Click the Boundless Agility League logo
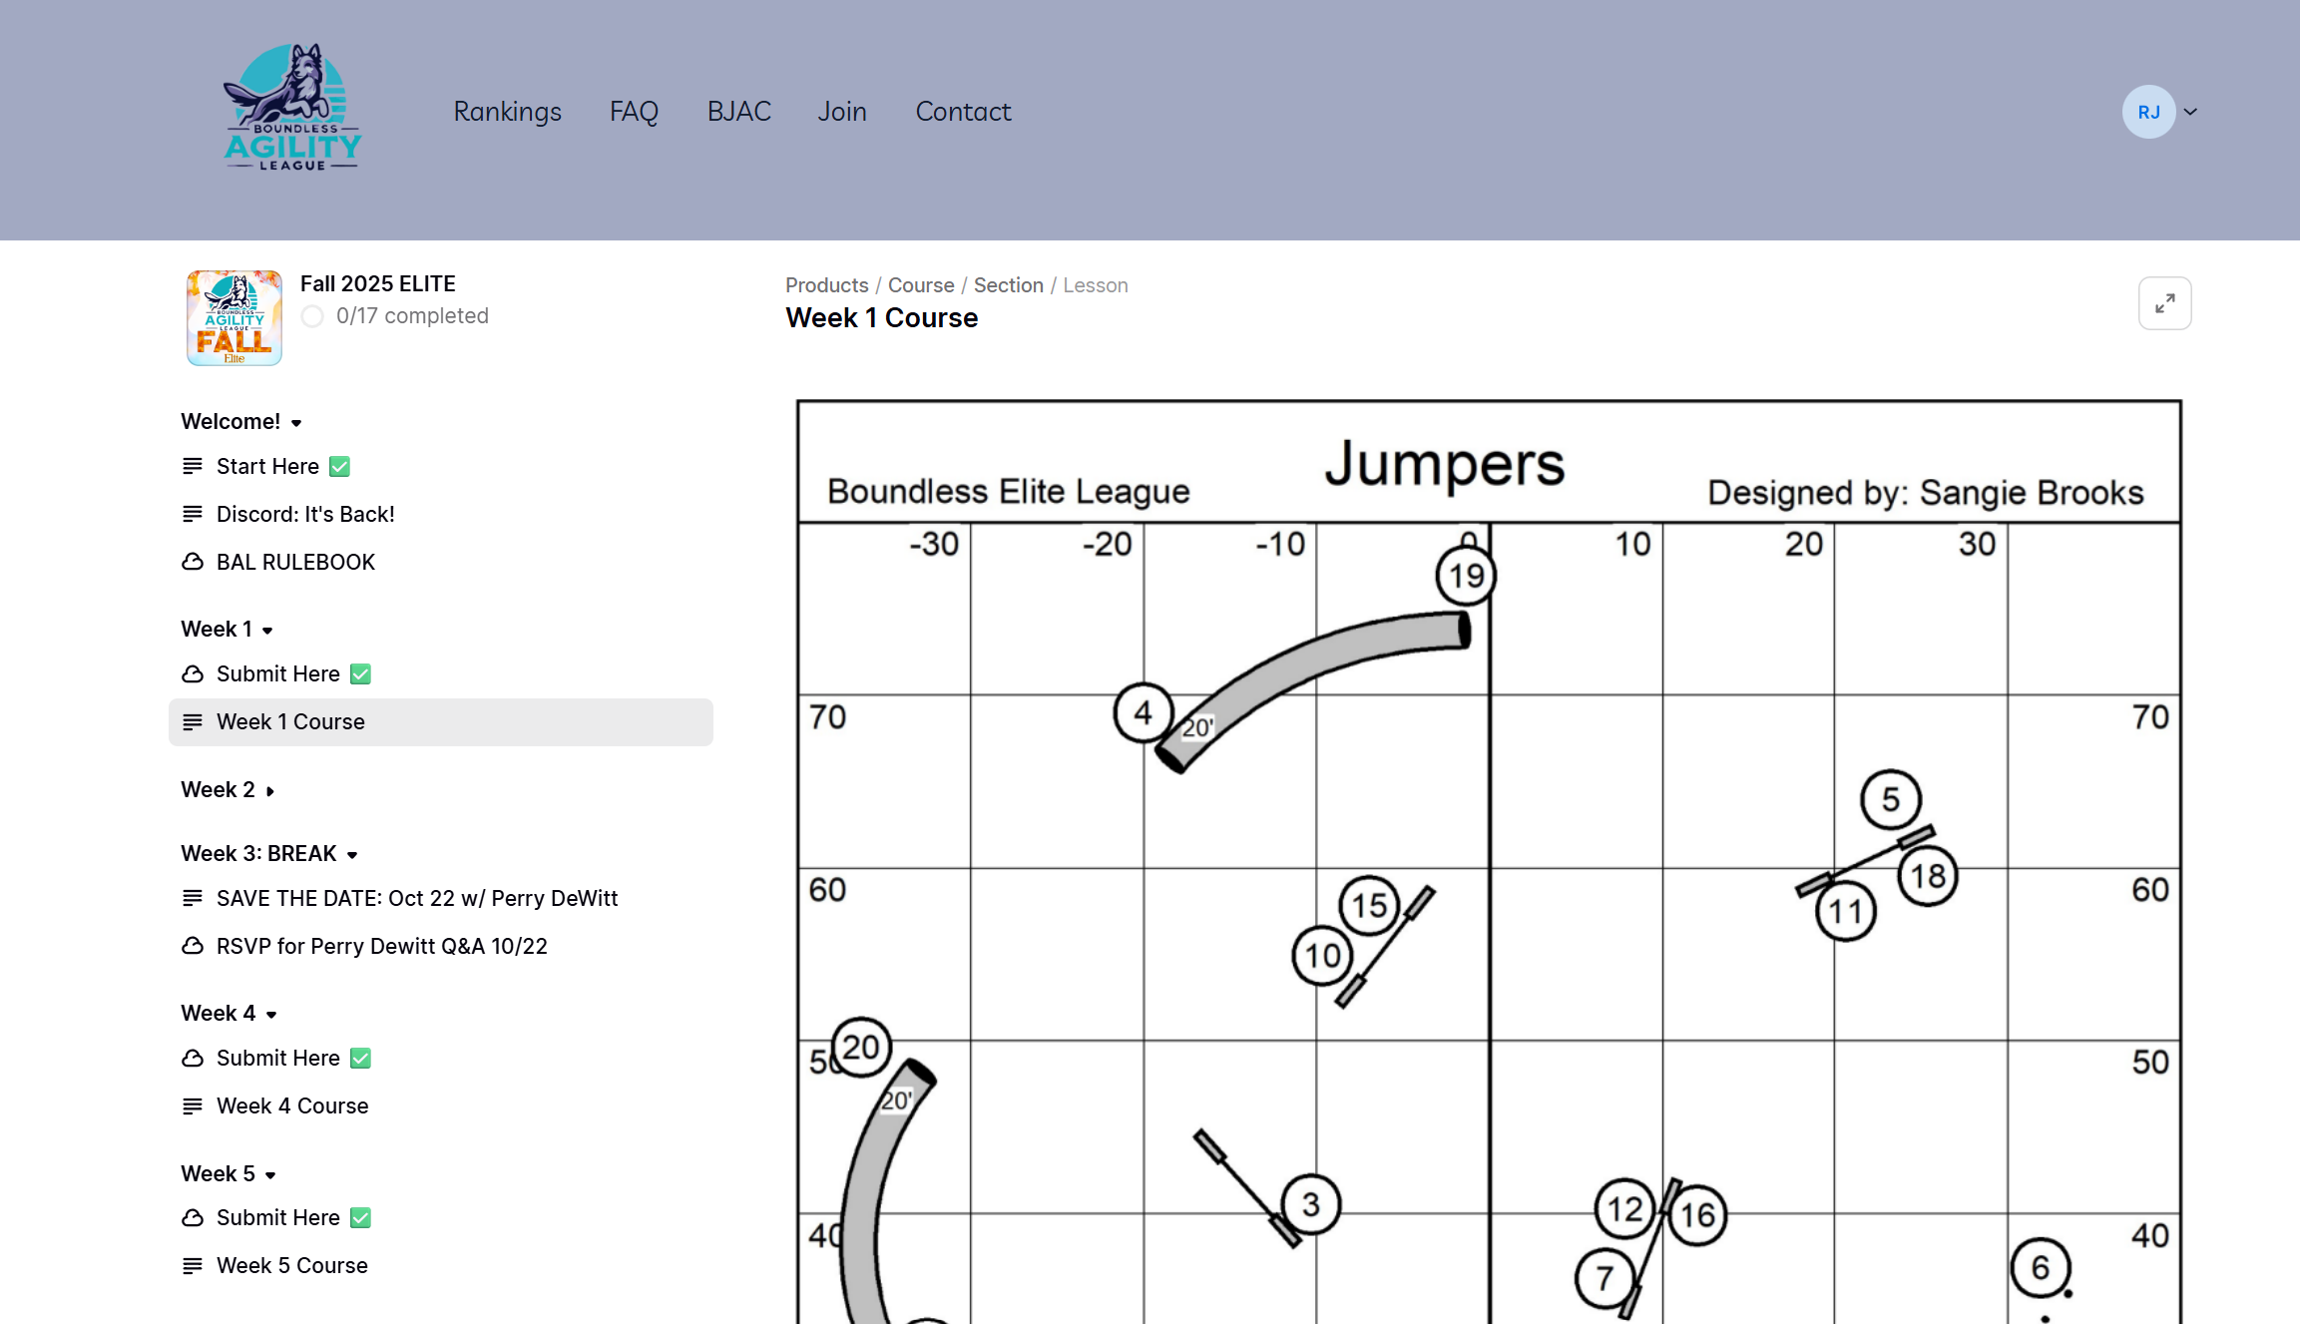This screenshot has height=1324, width=2300. click(291, 108)
